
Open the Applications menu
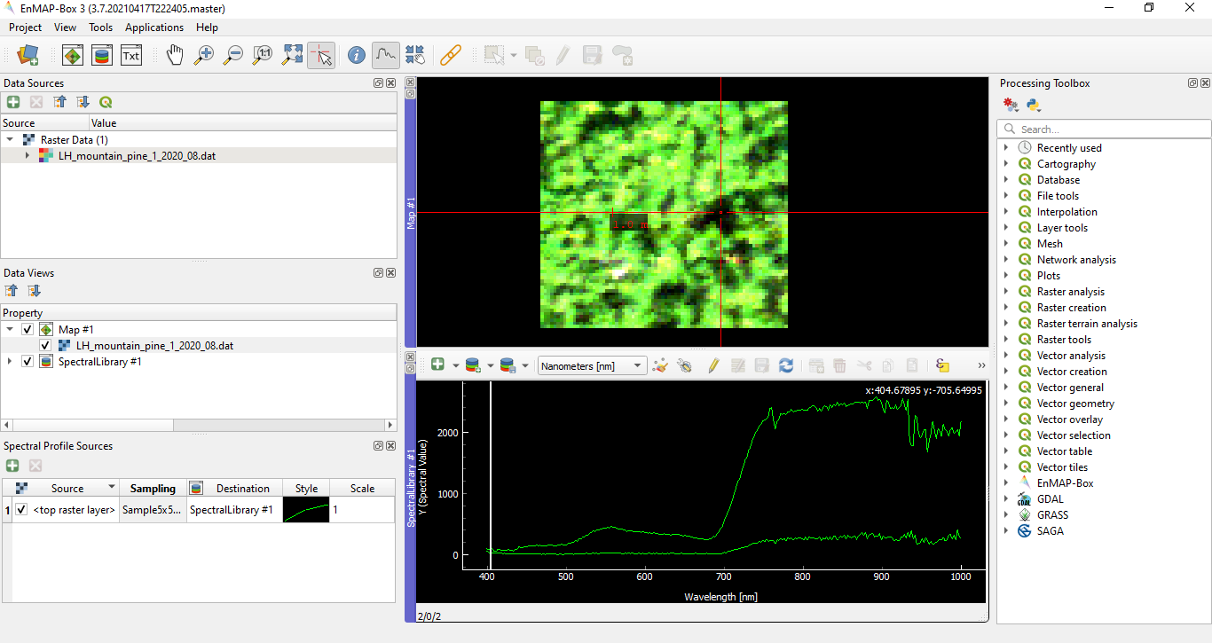(x=153, y=27)
